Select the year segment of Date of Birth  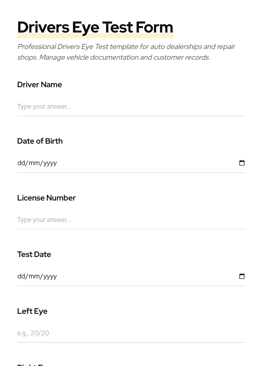50,163
